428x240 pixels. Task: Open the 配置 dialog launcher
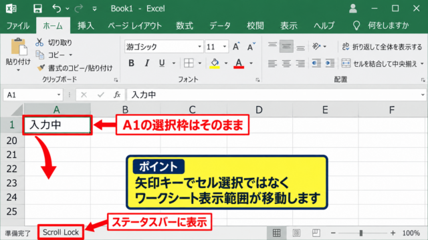(x=423, y=80)
